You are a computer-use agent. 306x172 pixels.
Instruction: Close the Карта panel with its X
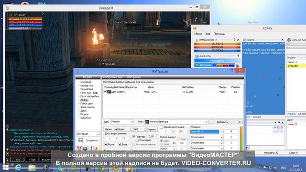tap(283, 40)
